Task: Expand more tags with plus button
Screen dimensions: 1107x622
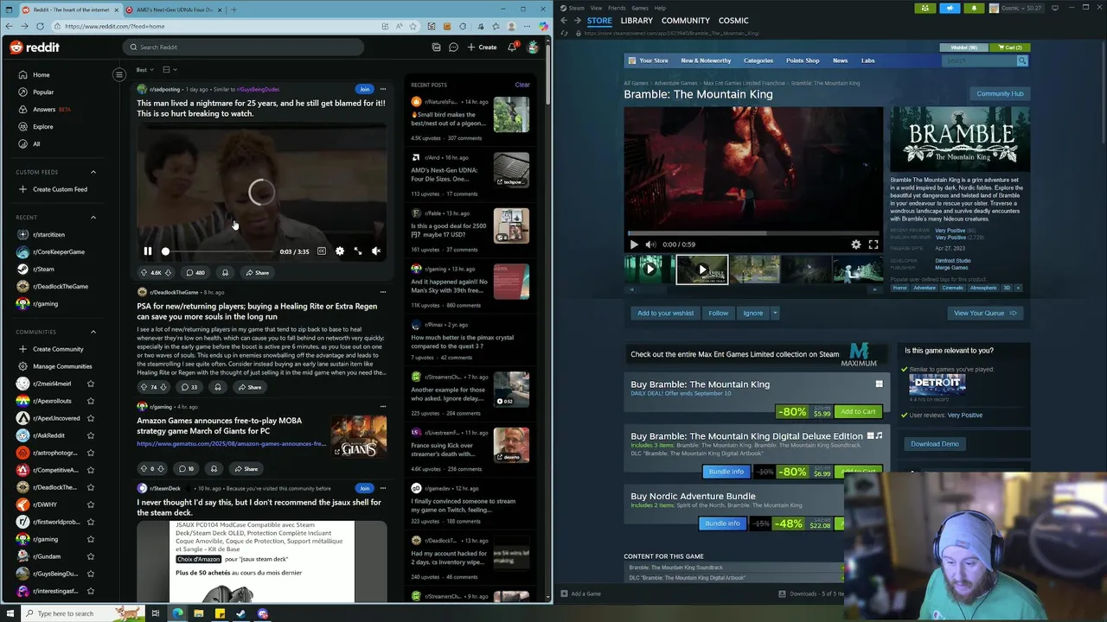Action: 1018,288
